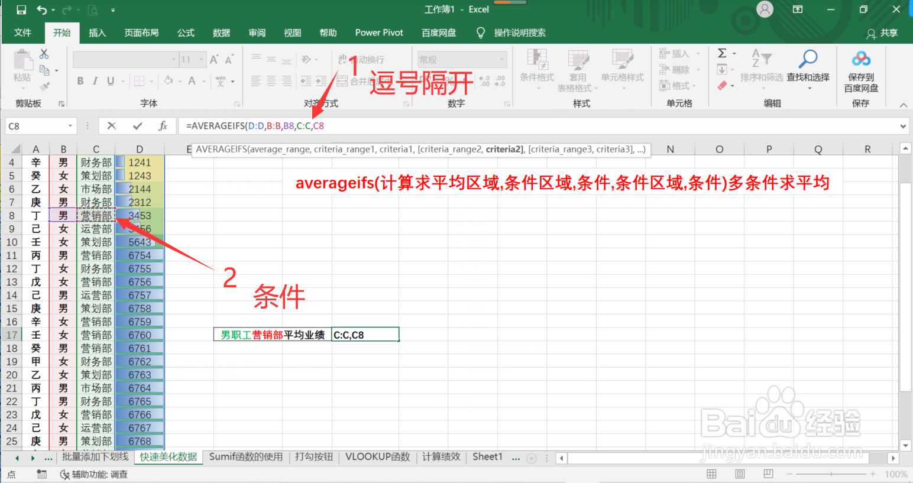This screenshot has width=913, height=483.
Task: Click the add new sheet plus icon
Action: 532,458
